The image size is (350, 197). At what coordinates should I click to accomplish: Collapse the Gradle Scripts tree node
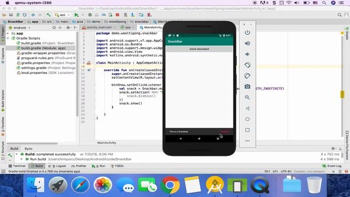[x=8, y=38]
